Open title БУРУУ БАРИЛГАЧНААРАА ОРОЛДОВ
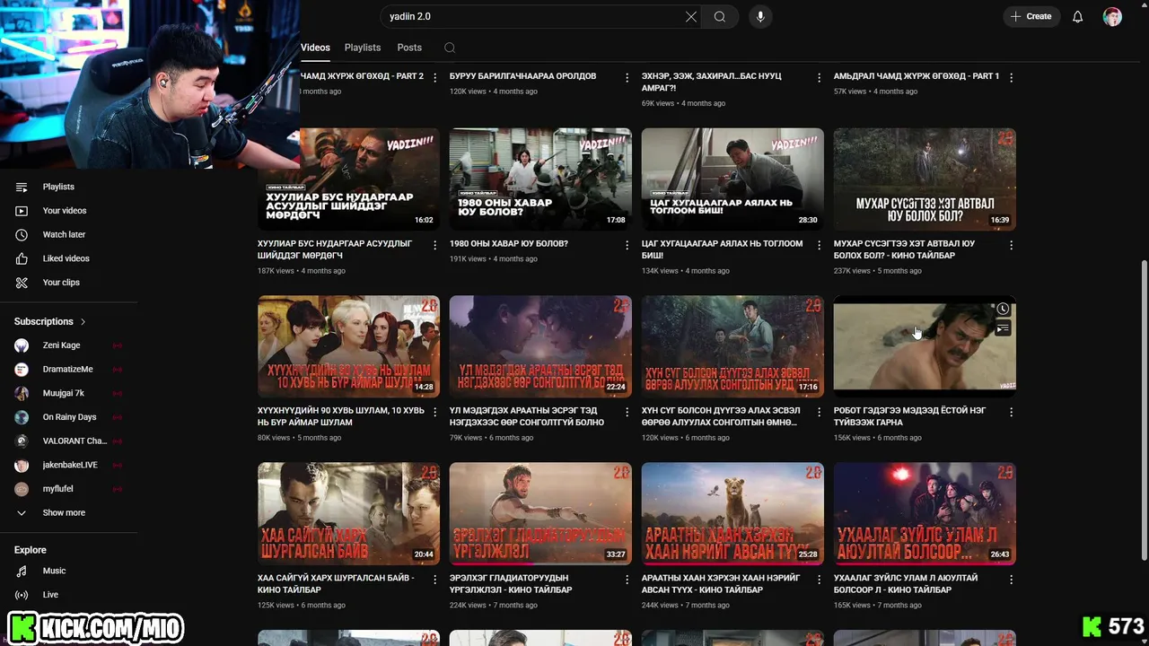Viewport: 1149px width, 646px height. tap(522, 76)
